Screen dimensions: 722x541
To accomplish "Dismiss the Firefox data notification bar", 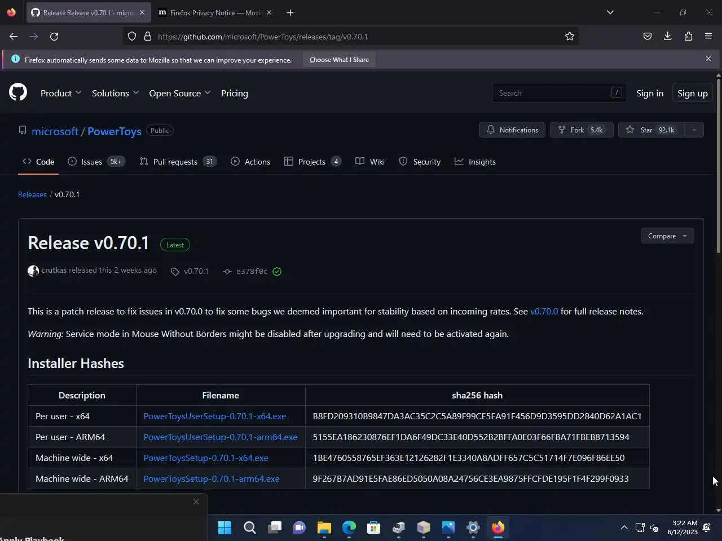I will pos(708,59).
